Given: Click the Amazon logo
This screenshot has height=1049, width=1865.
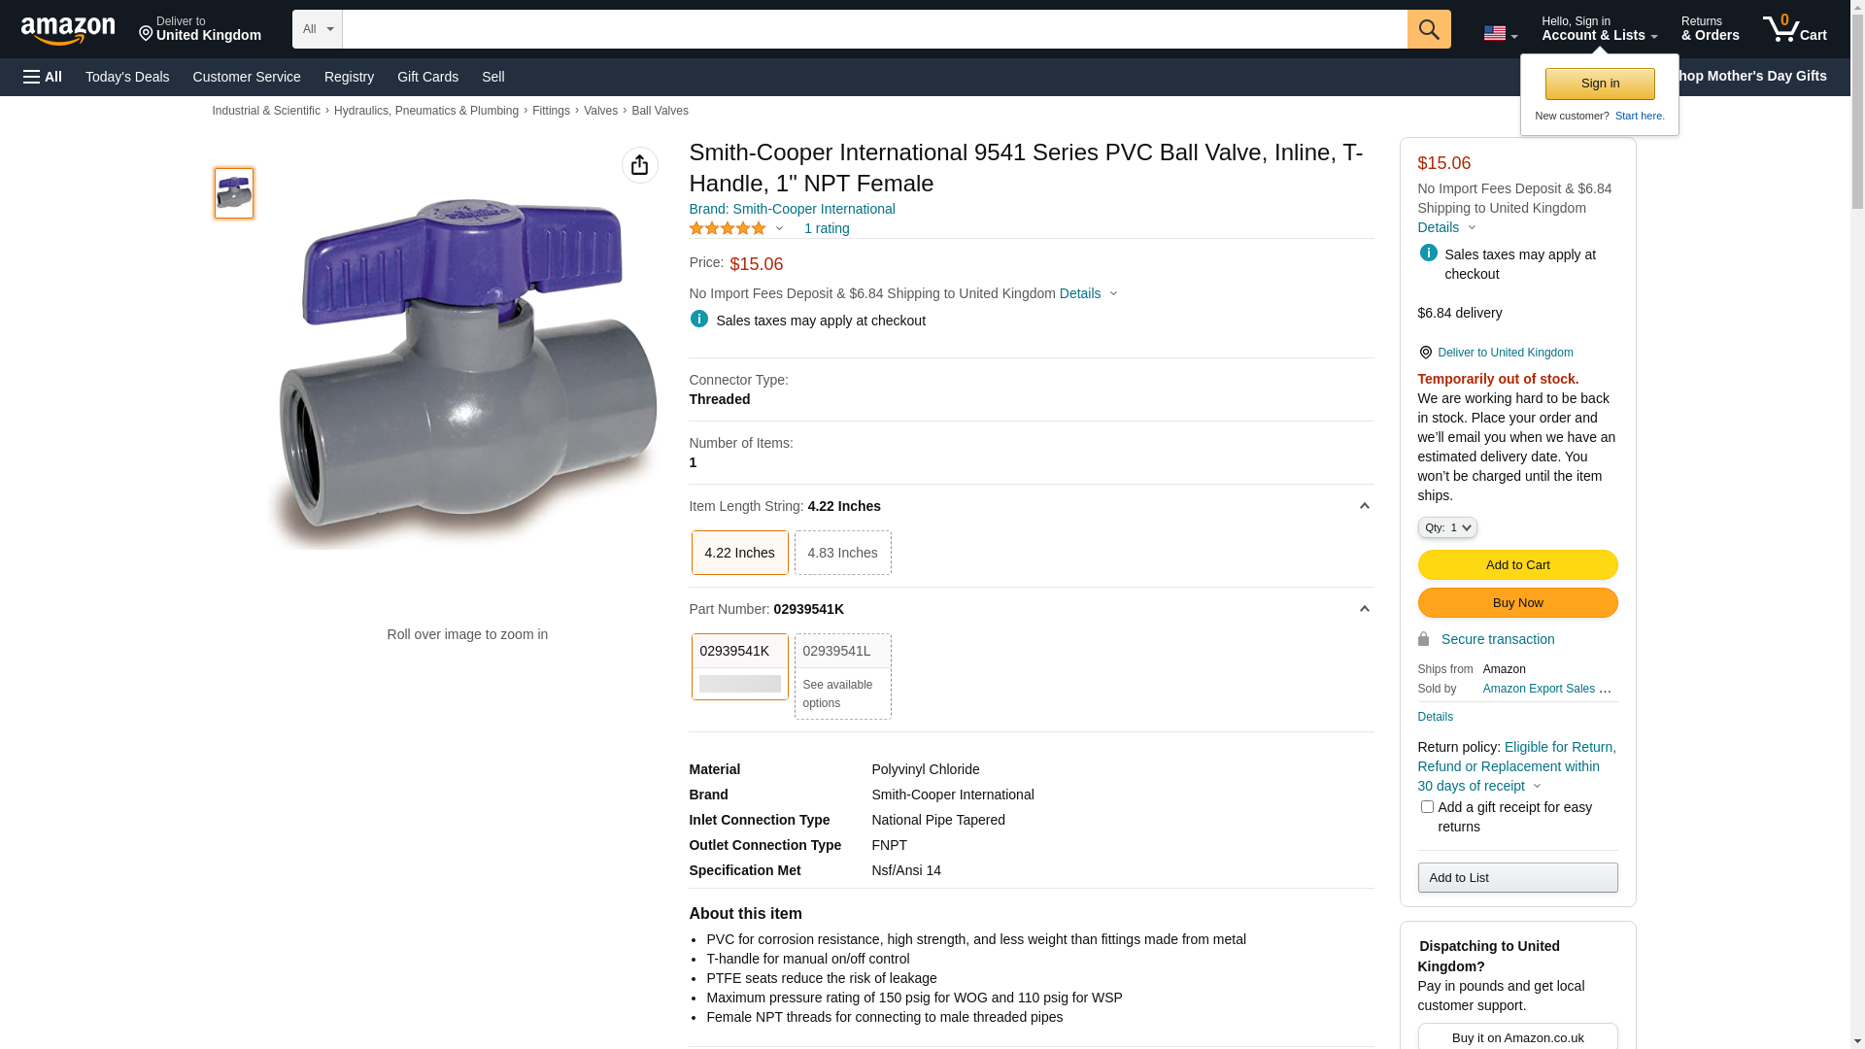Looking at the screenshot, I should click(68, 31).
